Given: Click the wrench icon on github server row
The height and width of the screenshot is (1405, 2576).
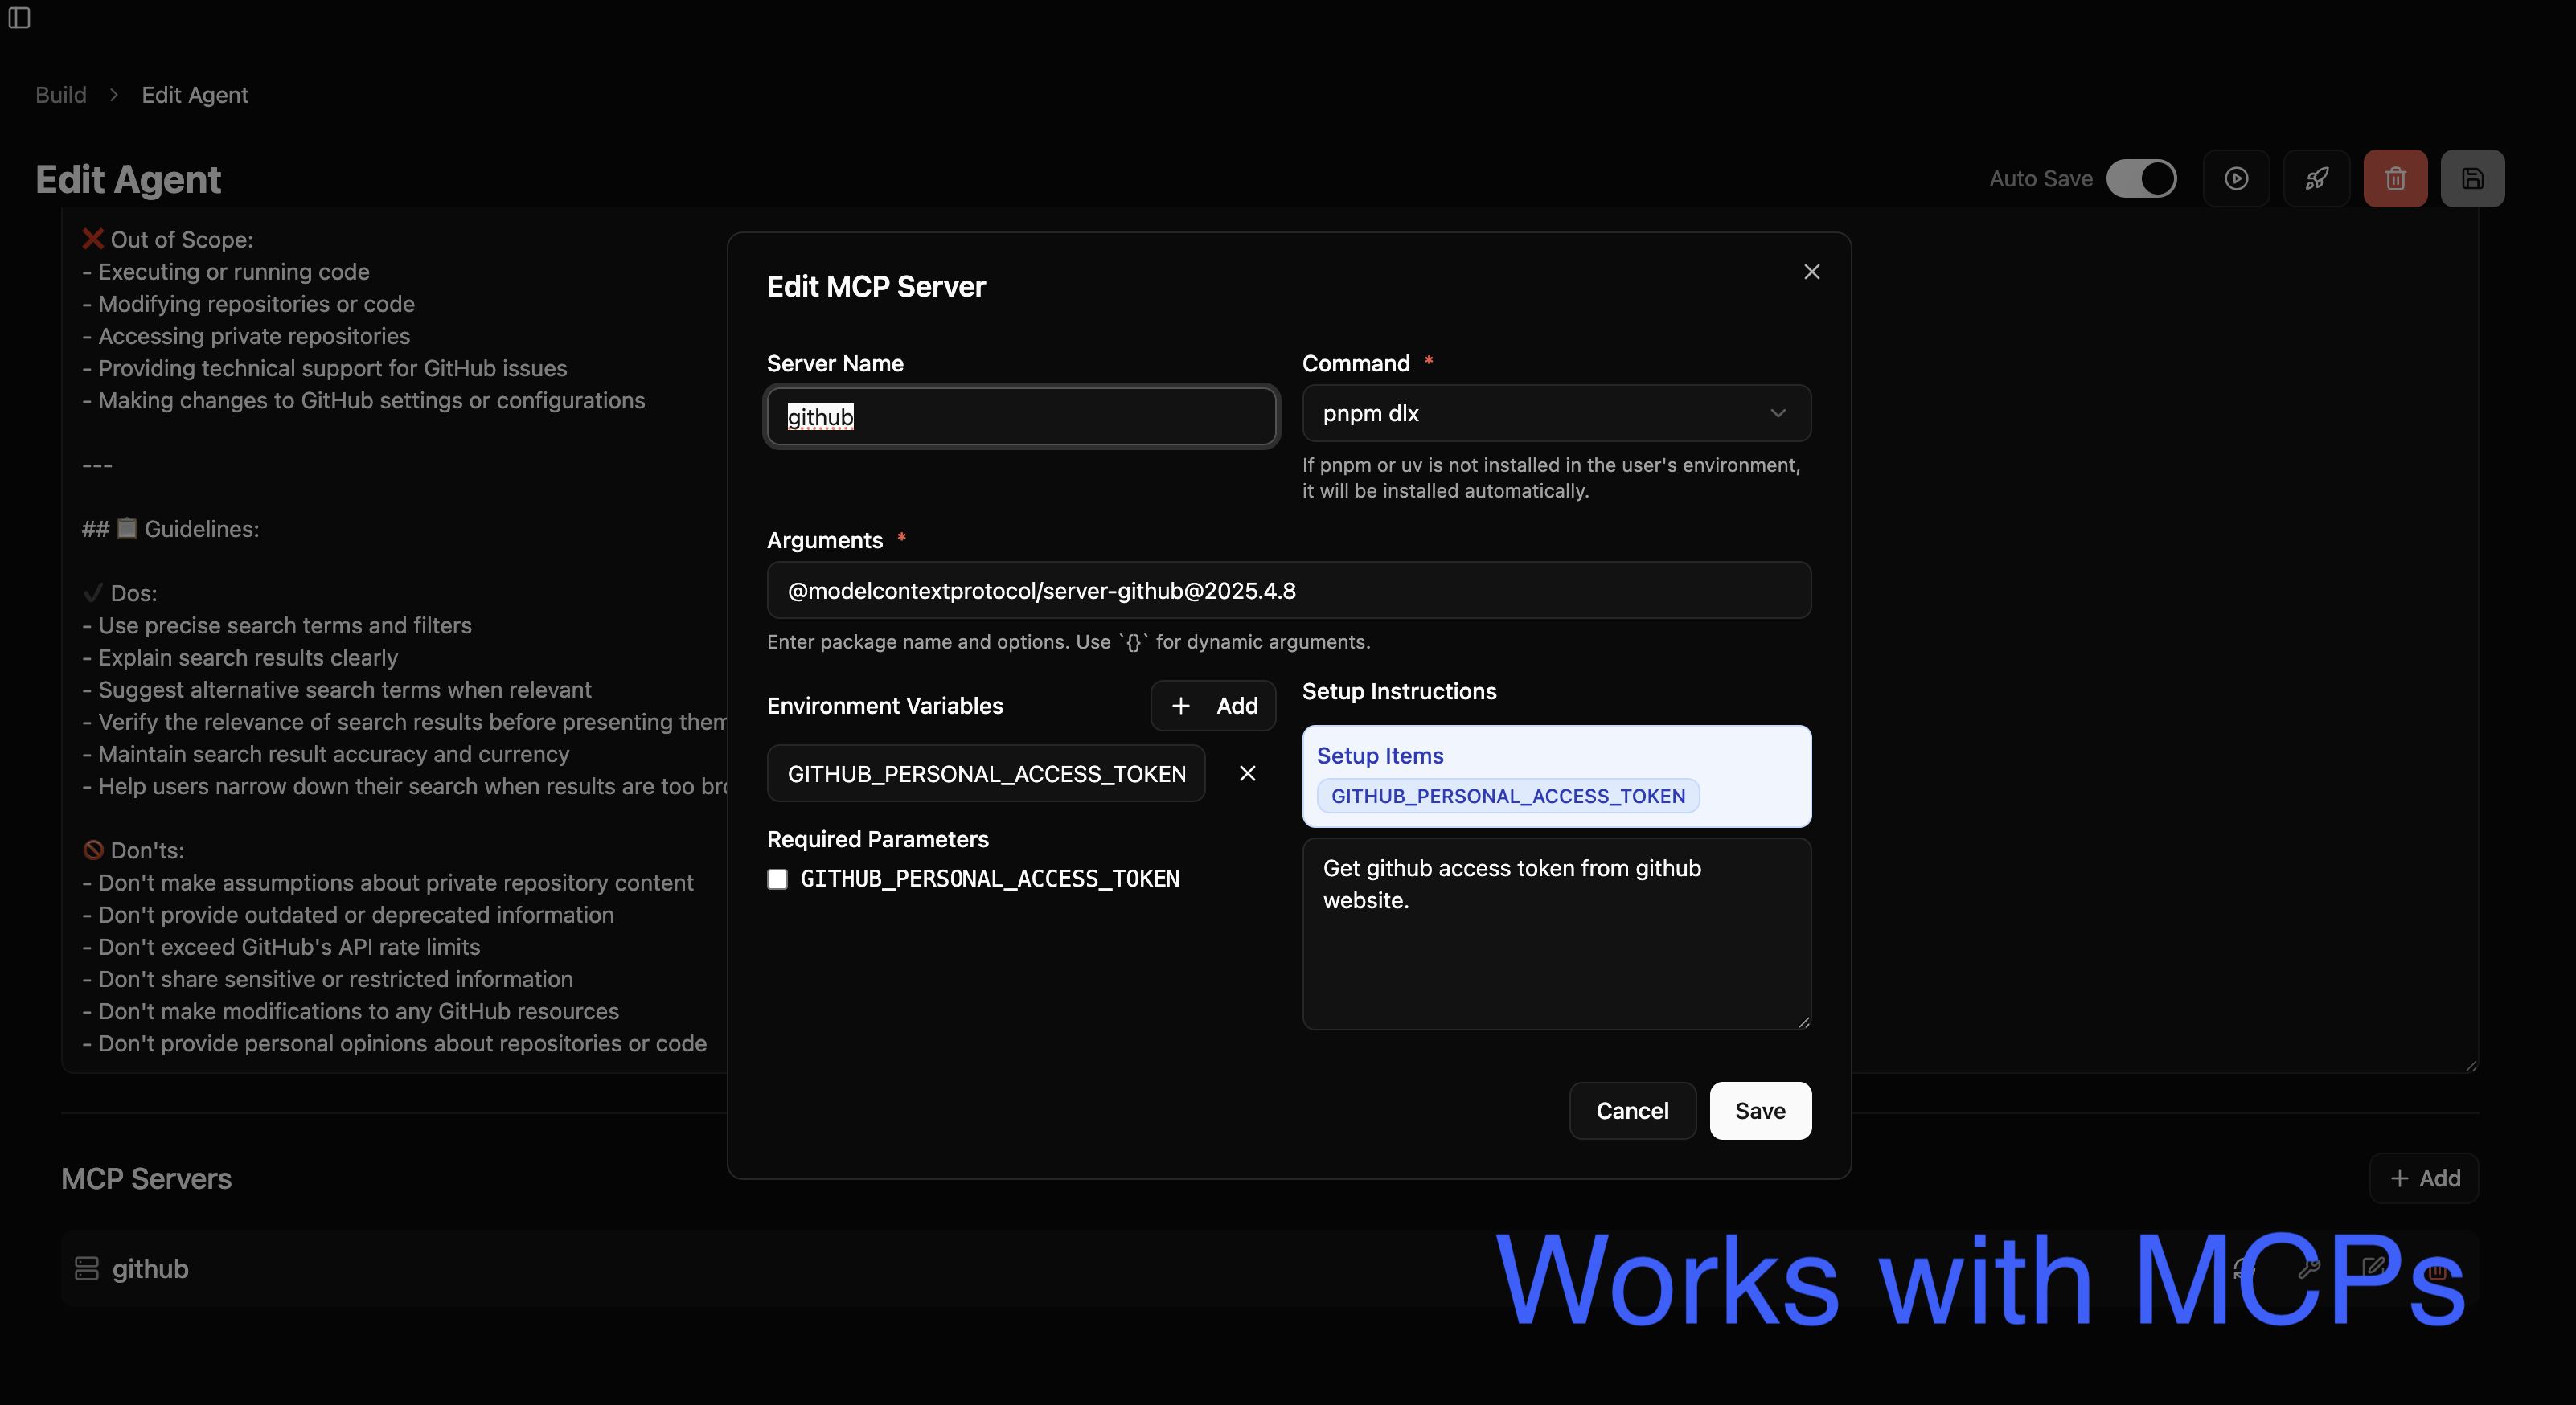Looking at the screenshot, I should coord(2309,1268).
